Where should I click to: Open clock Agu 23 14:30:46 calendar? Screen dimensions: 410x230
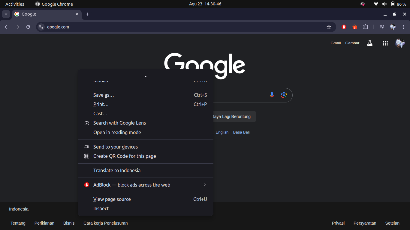(x=205, y=4)
